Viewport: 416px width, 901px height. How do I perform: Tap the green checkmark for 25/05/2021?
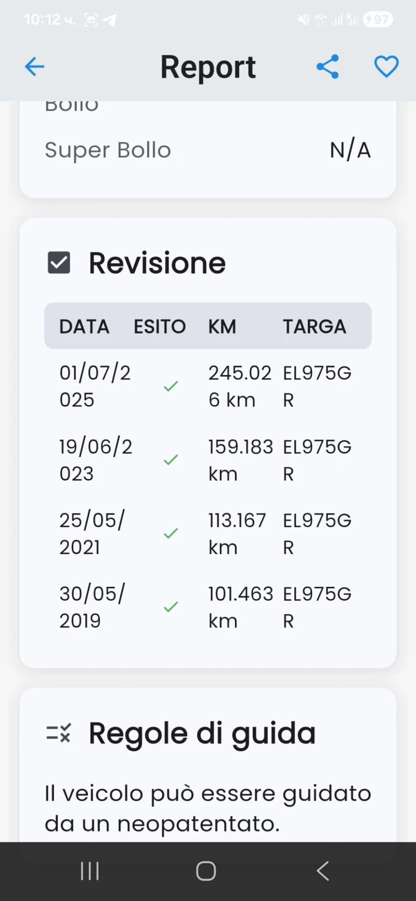point(171,533)
